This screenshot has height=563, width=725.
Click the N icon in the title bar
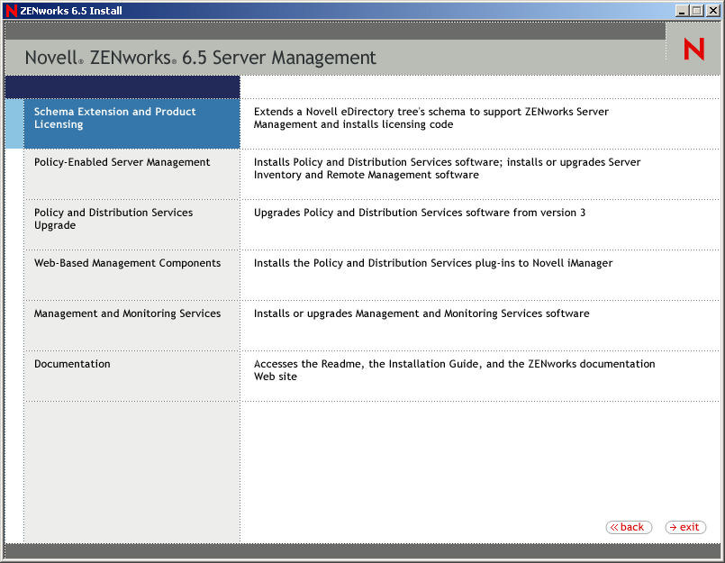9,10
